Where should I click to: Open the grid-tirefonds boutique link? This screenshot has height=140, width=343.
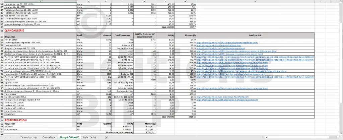[x=215, y=46]
